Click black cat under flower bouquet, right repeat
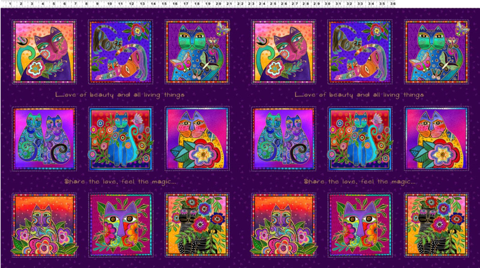This screenshot has height=268, width=480. tap(436, 225)
